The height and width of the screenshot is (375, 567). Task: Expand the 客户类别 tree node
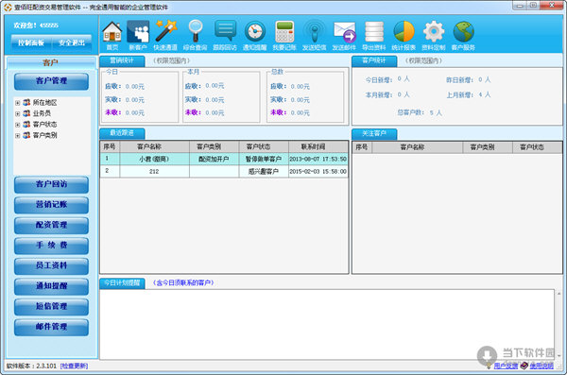[x=17, y=136]
